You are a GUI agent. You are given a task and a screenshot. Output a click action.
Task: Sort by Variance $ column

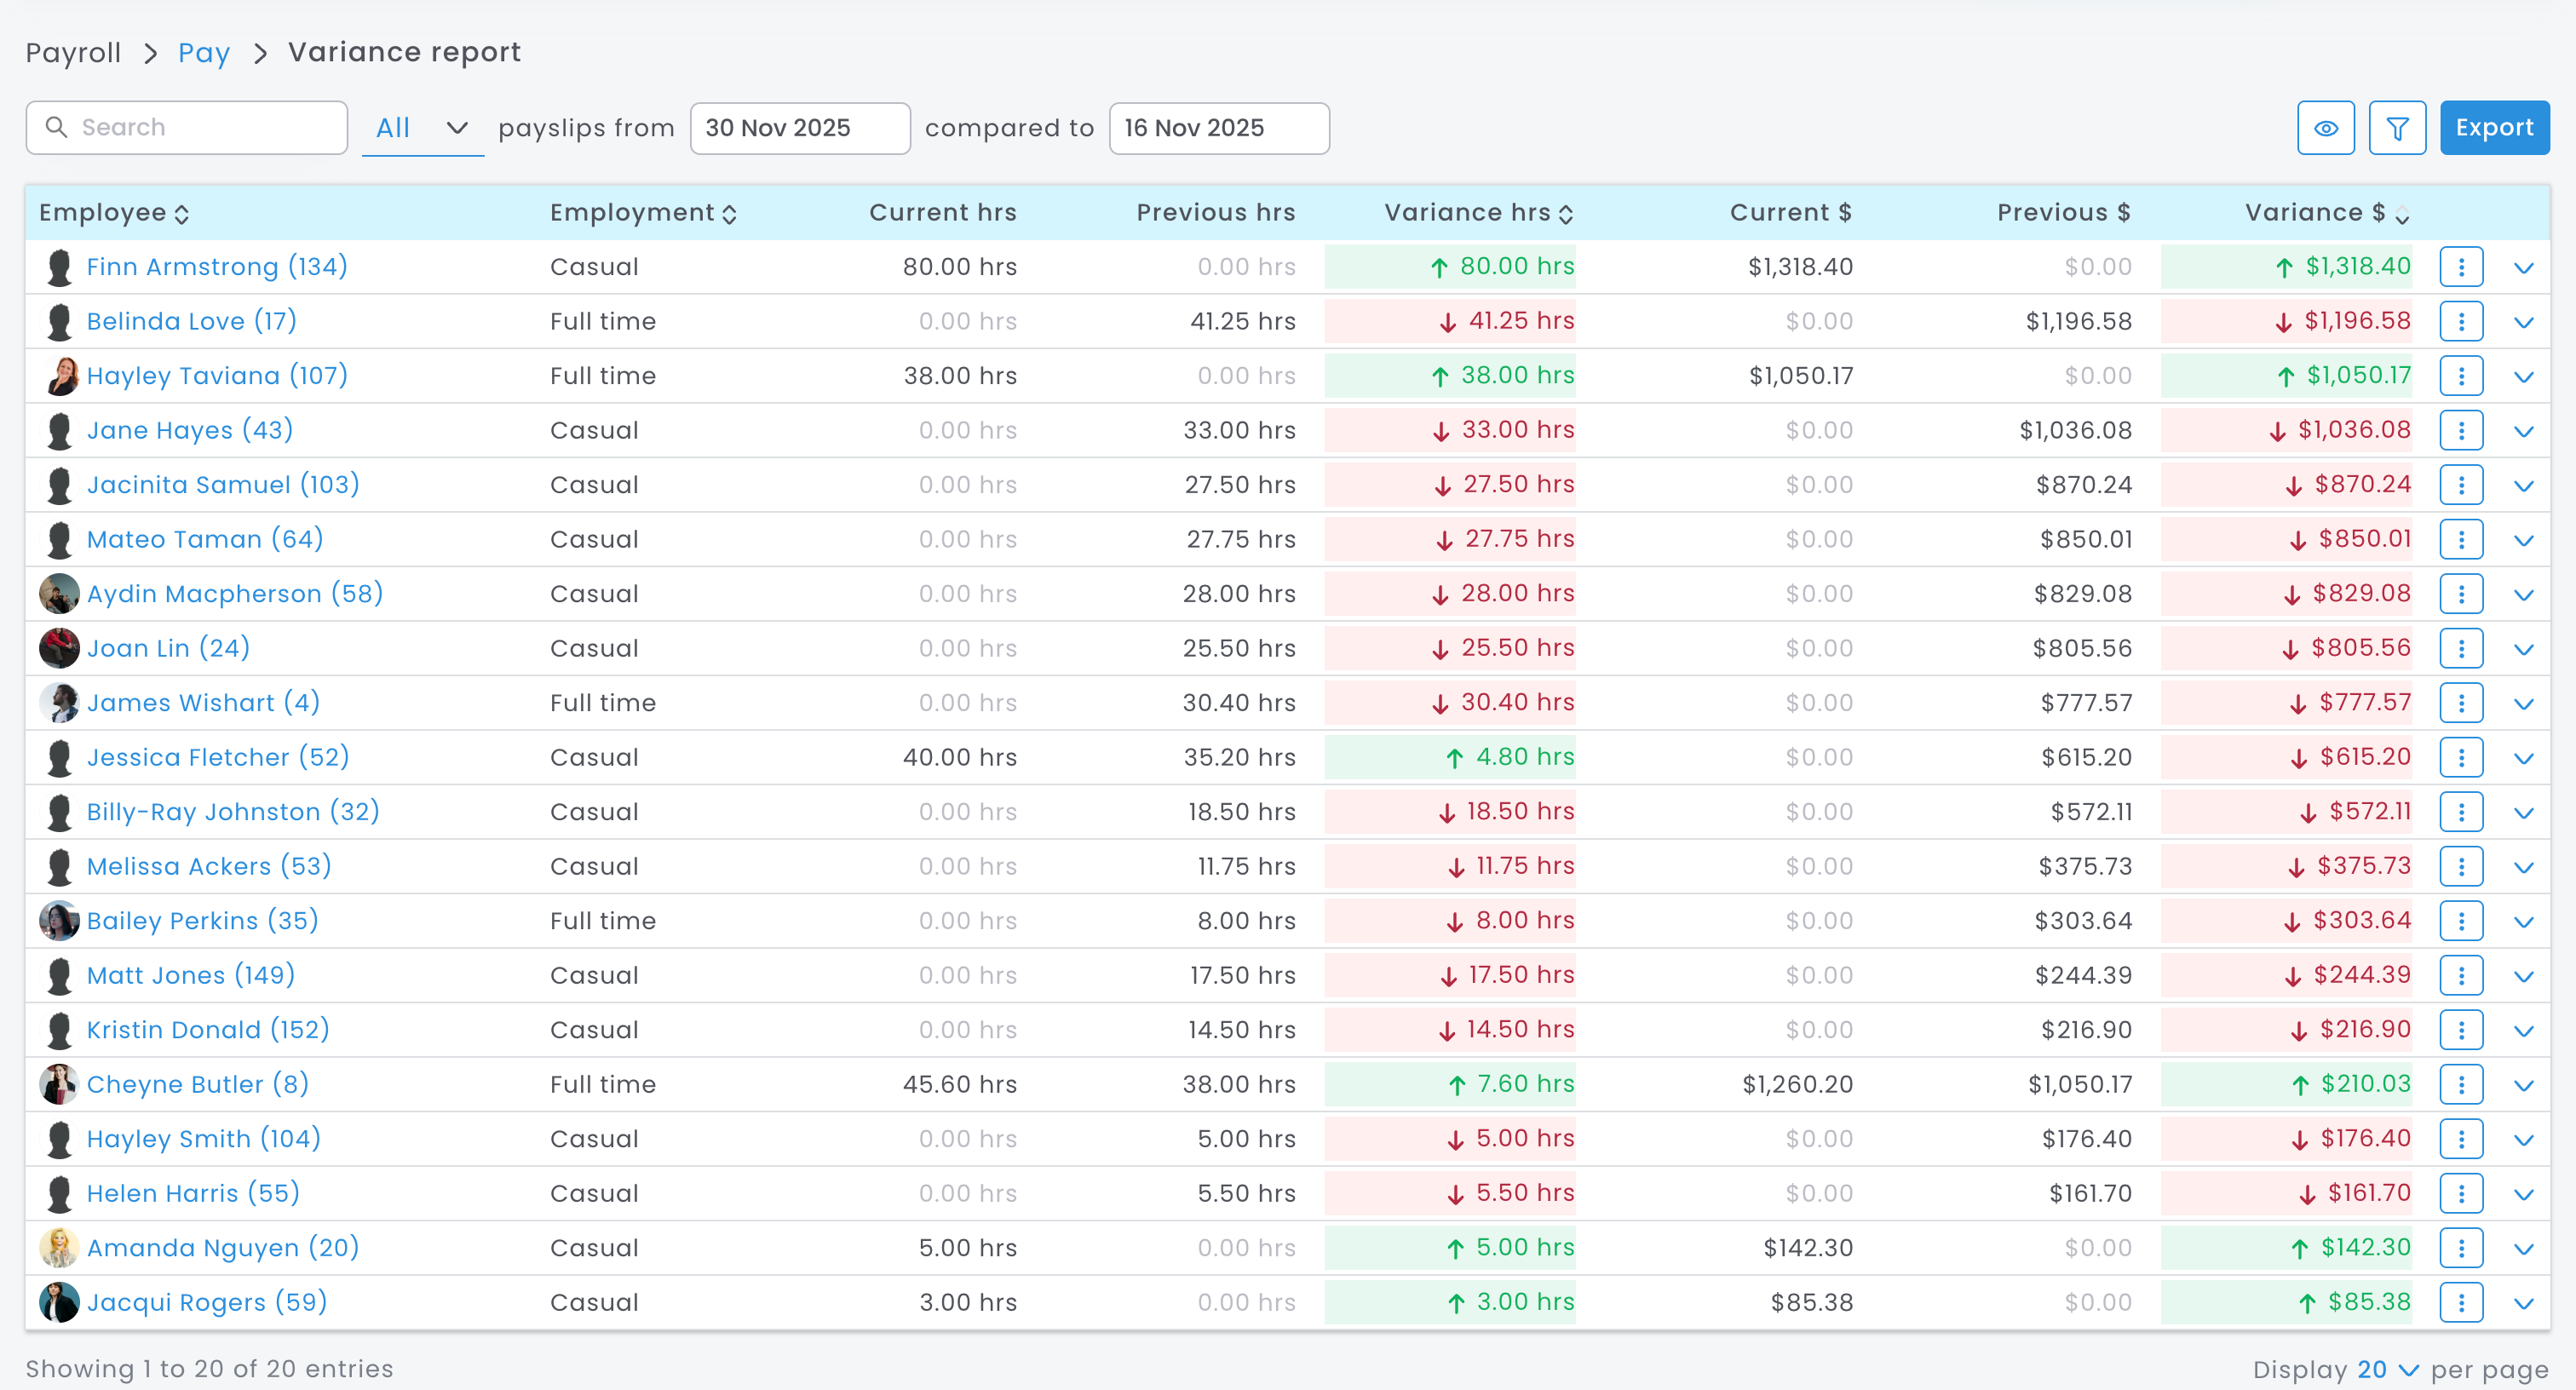[2402, 214]
